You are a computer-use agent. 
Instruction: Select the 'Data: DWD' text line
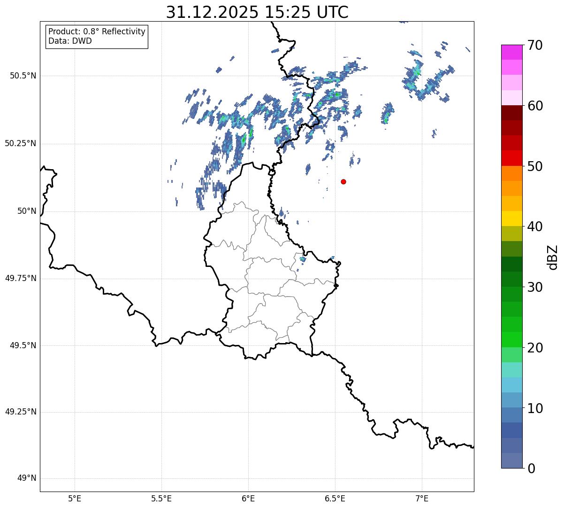(70, 41)
